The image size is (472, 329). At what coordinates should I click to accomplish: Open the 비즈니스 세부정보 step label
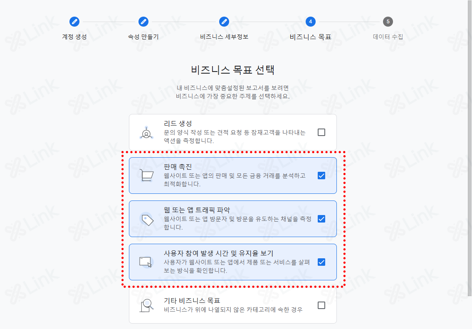click(x=224, y=37)
